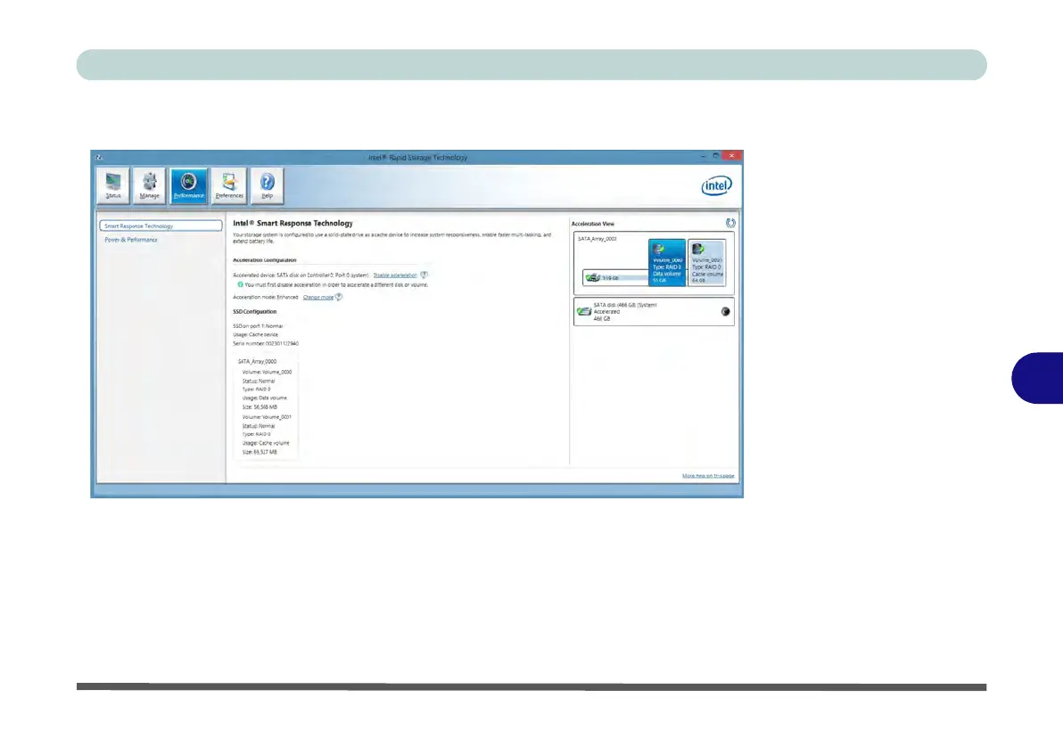Select Smart Response Technology in sidebar
Image resolution: width=1063 pixels, height=747 pixels.
[161, 226]
